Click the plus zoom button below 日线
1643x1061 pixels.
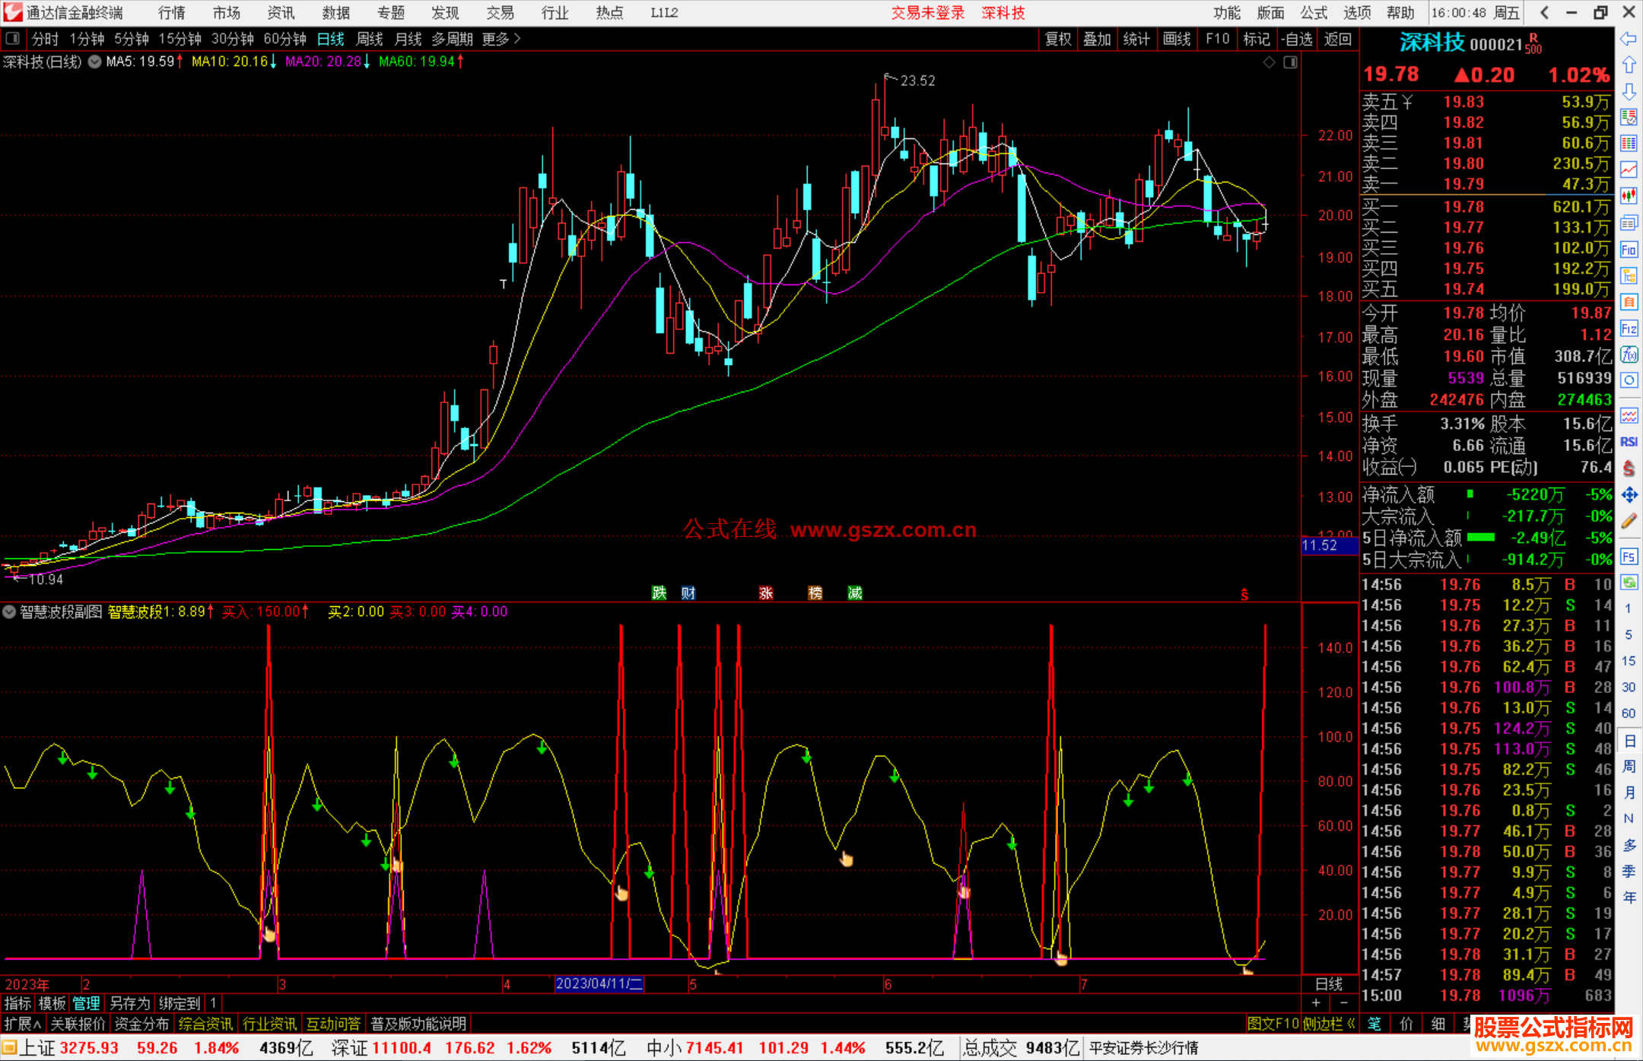tap(1316, 1003)
